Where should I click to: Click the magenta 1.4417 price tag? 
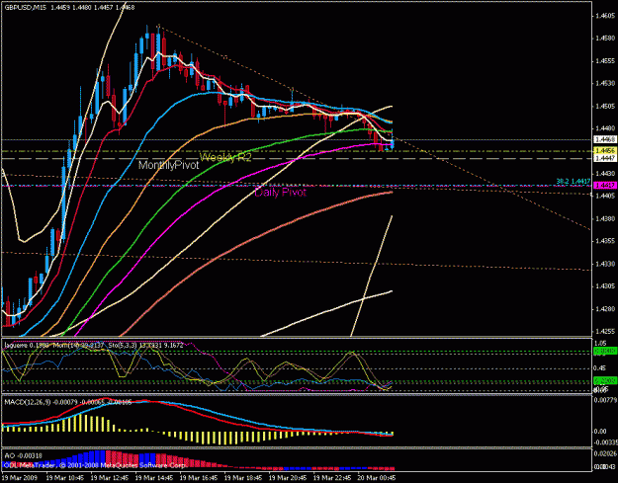[x=605, y=185]
